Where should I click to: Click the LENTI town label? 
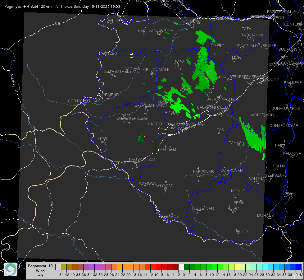coord(103,139)
